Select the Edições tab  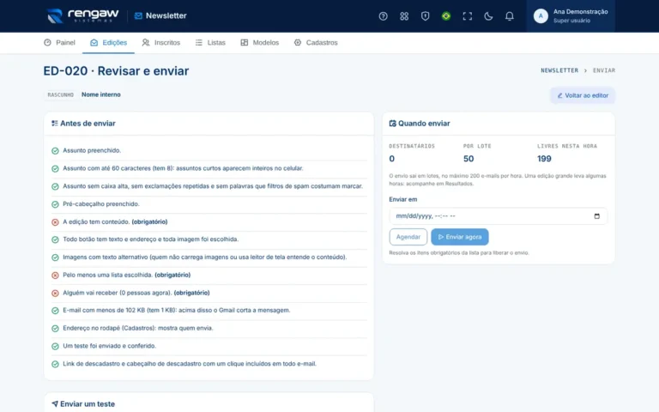click(x=108, y=42)
